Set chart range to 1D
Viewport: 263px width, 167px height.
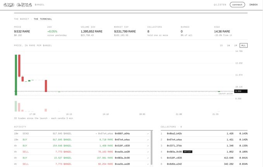coord(221,45)
